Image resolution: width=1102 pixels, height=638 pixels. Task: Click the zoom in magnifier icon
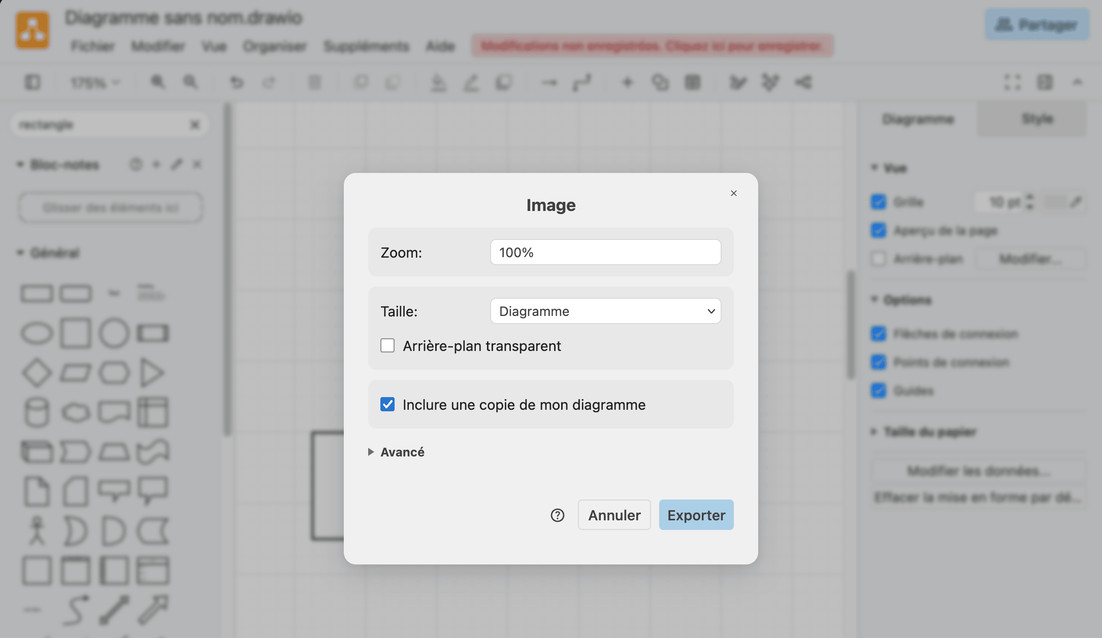[x=158, y=82]
